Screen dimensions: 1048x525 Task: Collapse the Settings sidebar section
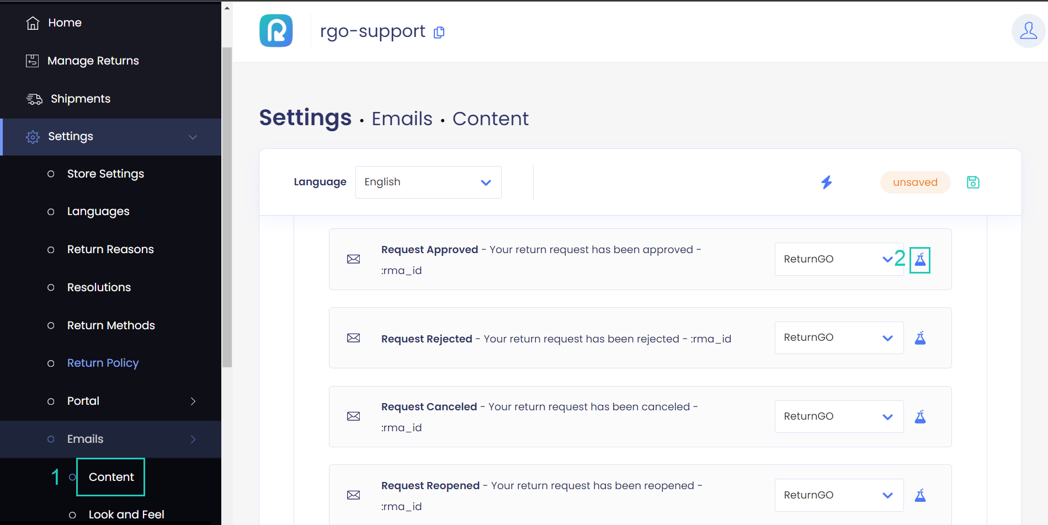[193, 137]
